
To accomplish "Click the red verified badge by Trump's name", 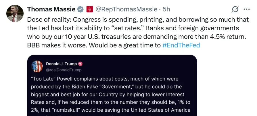I will point(80,64).
